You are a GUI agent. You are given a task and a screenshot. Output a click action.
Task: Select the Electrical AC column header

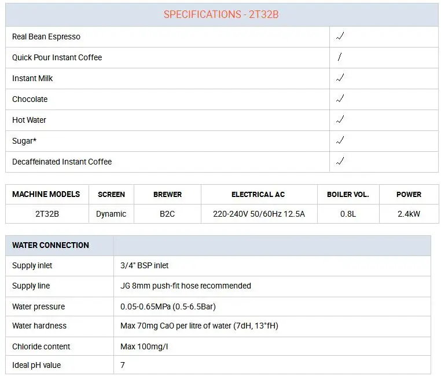[x=258, y=195]
